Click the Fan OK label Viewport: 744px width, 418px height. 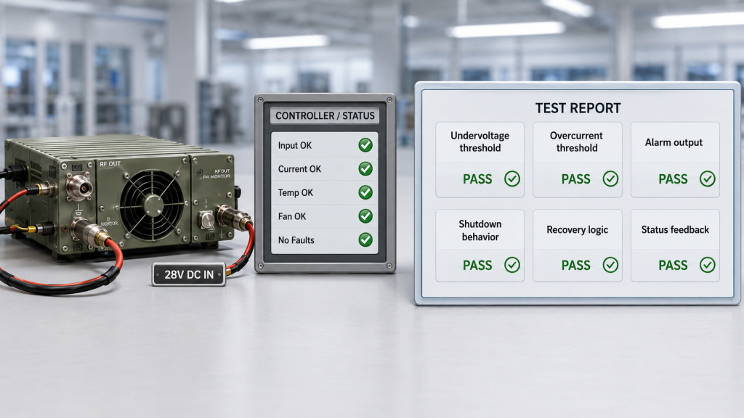292,216
